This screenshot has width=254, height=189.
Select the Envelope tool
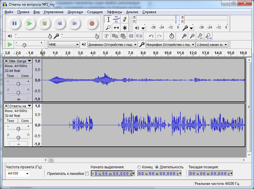pyautogui.click(x=116, y=19)
